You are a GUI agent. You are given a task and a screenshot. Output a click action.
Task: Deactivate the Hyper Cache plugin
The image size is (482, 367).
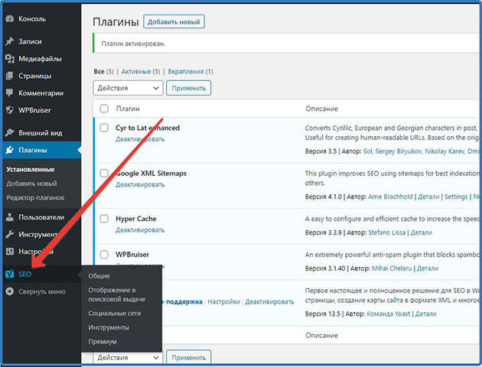pos(140,230)
